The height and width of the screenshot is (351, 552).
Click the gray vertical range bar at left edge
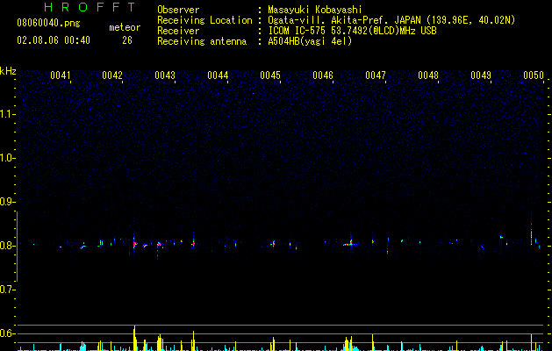17,247
